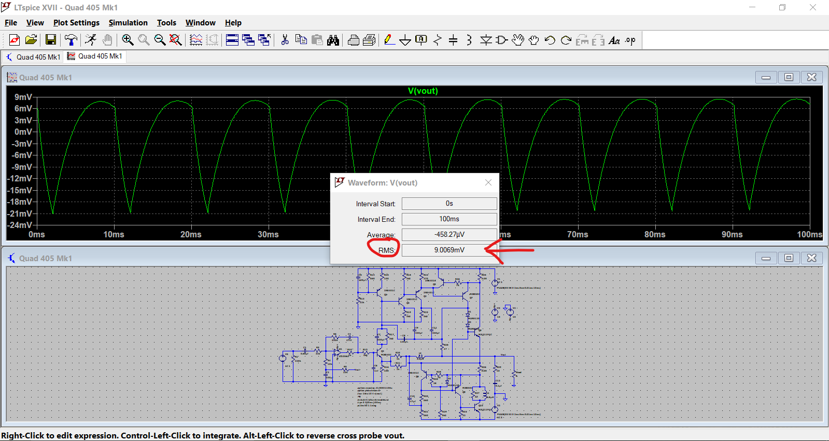Place a ground symbol
829x441 pixels.
click(x=405, y=40)
